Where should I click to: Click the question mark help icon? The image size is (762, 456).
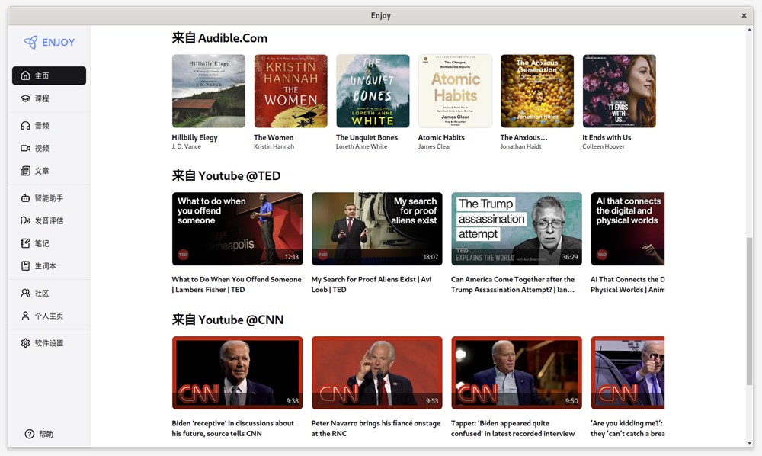pyautogui.click(x=30, y=434)
